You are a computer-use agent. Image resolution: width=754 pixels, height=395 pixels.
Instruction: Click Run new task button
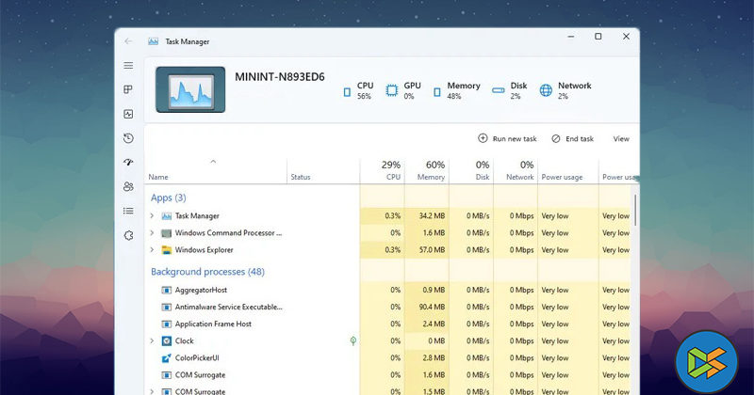pyautogui.click(x=507, y=139)
